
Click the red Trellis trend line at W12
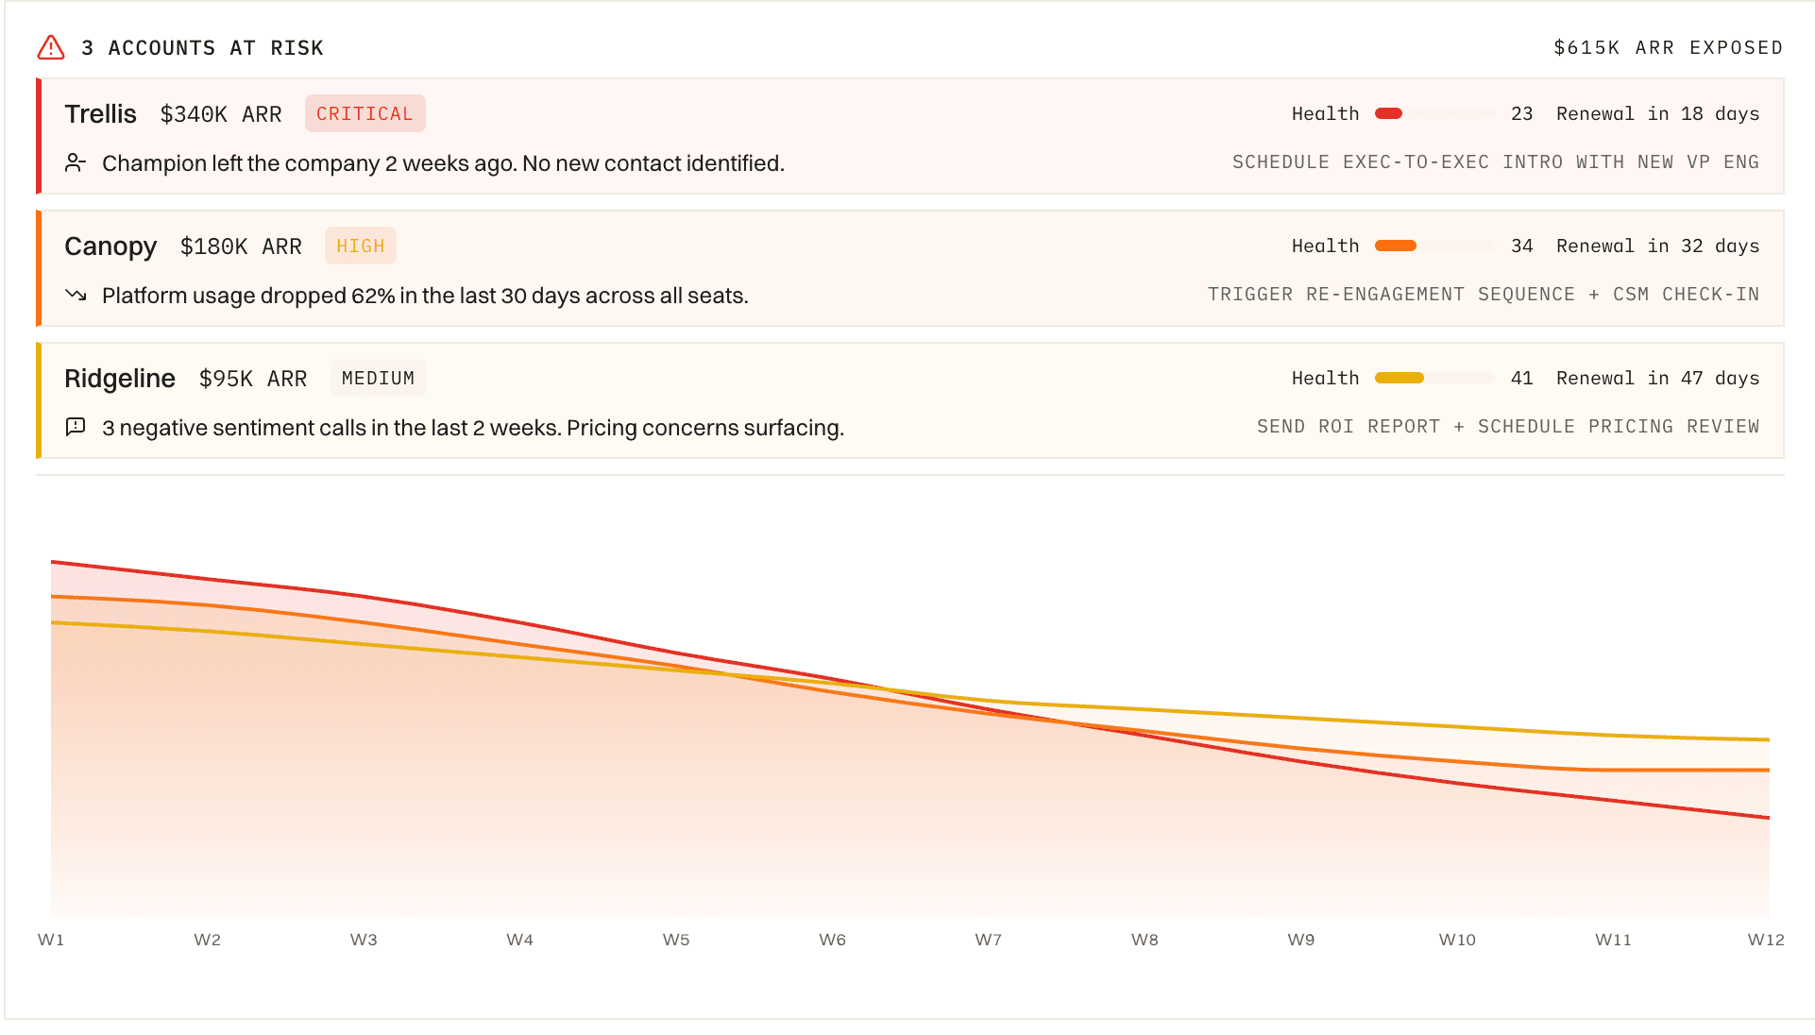coord(1766,818)
